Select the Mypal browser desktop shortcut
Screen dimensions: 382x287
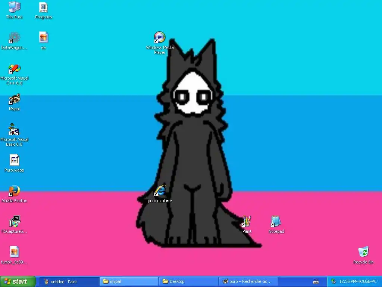click(15, 102)
